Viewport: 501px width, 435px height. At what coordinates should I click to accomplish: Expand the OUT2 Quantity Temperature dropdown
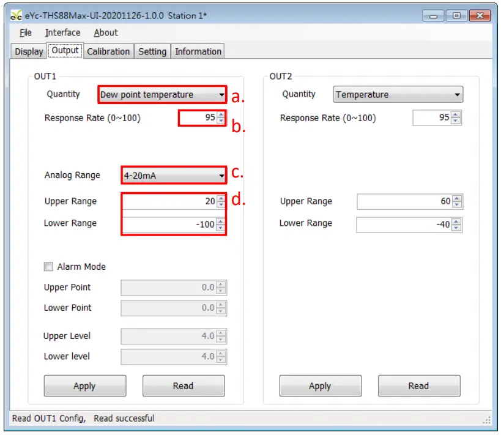(x=398, y=95)
